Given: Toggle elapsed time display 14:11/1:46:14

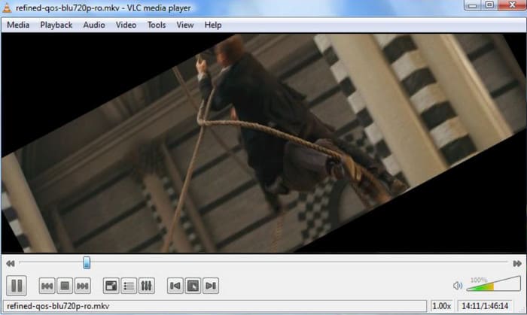Looking at the screenshot, I should click(485, 306).
